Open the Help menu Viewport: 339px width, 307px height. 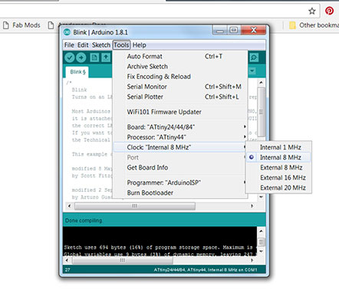pos(140,45)
